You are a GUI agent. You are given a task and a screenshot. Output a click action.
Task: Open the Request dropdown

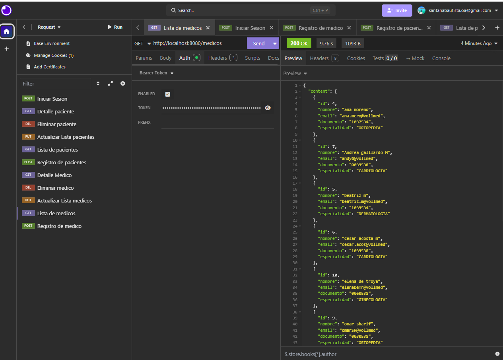click(49, 27)
